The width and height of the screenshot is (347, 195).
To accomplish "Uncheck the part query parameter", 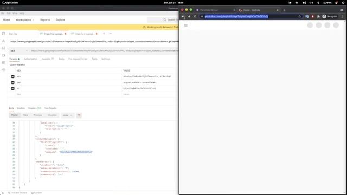I will (x=12, y=82).
